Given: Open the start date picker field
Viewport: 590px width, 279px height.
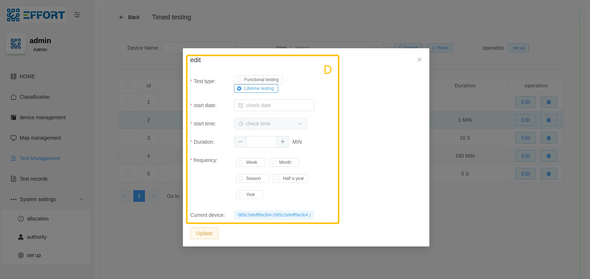Looking at the screenshot, I should point(274,105).
